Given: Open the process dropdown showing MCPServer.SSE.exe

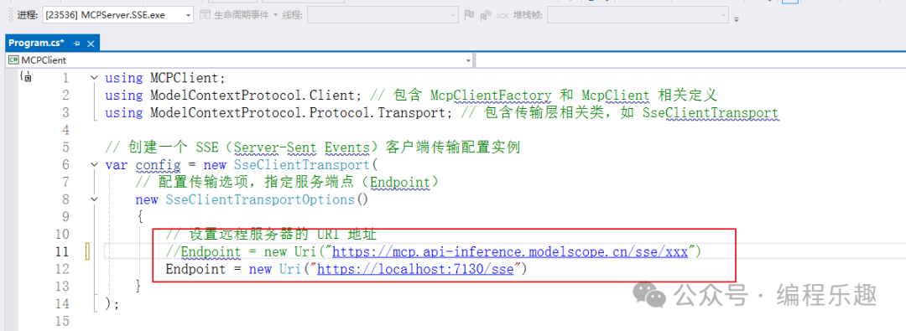Looking at the screenshot, I should pyautogui.click(x=118, y=15).
